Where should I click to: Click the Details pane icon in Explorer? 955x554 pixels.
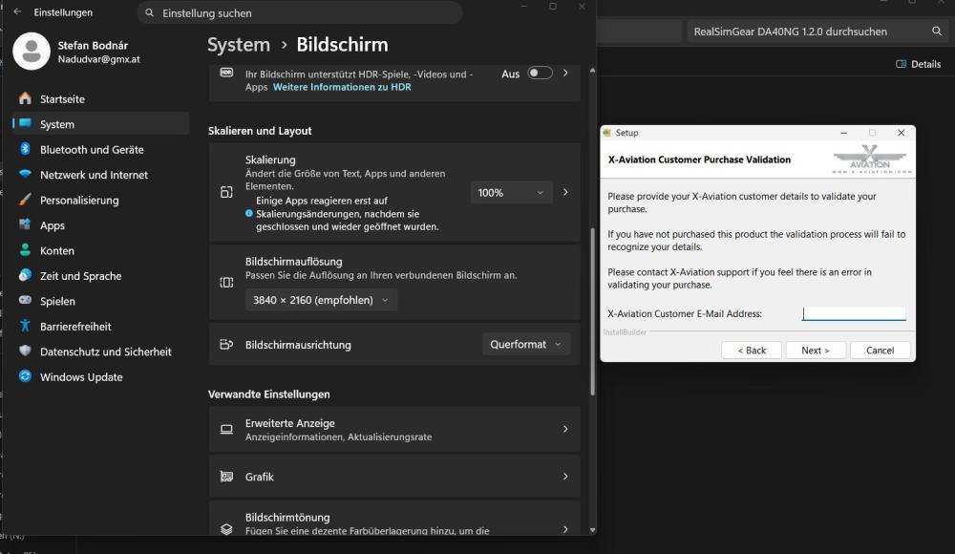(901, 64)
